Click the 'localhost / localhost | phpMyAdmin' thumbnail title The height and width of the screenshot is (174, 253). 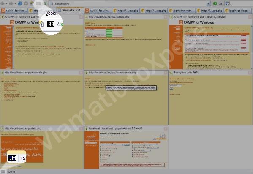(115, 128)
